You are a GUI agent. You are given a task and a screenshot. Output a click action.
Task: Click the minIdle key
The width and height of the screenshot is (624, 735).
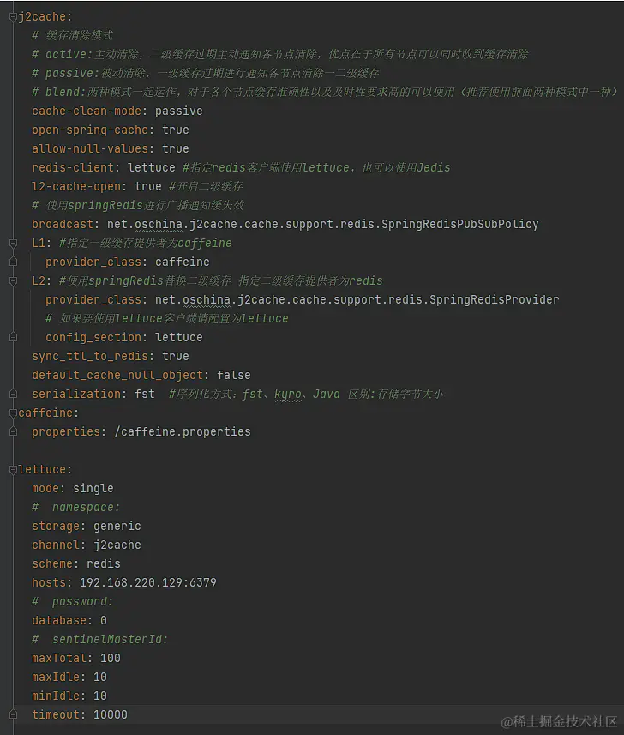56,696
